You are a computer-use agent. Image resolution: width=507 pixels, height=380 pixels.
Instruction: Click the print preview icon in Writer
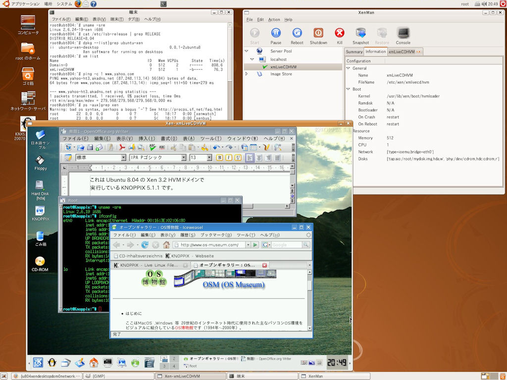[141, 147]
